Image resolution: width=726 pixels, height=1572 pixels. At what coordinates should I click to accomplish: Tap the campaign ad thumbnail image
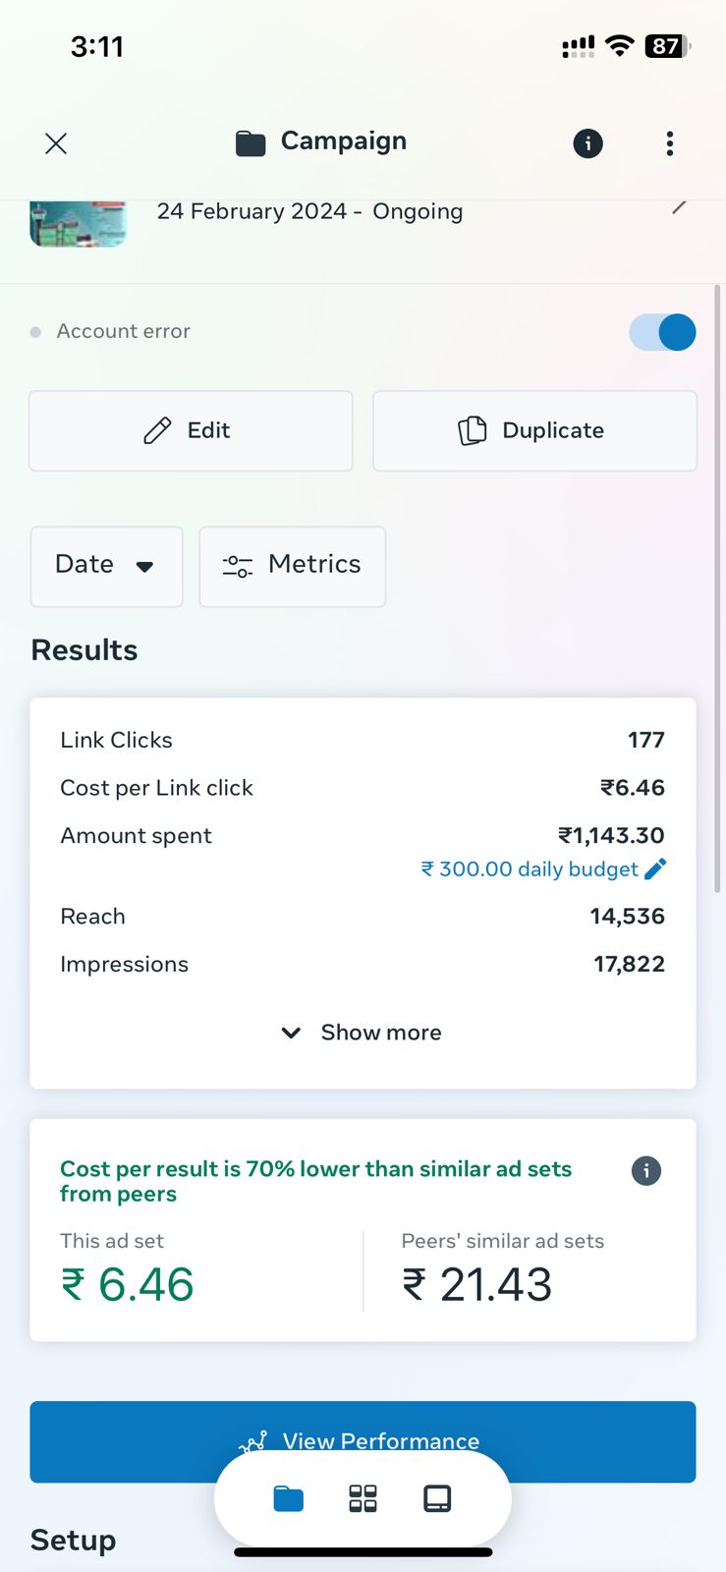(x=79, y=223)
